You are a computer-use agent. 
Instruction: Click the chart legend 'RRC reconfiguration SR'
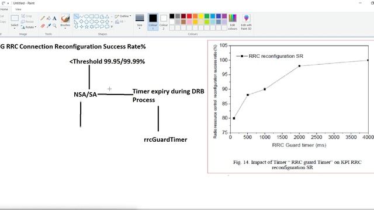270,56
